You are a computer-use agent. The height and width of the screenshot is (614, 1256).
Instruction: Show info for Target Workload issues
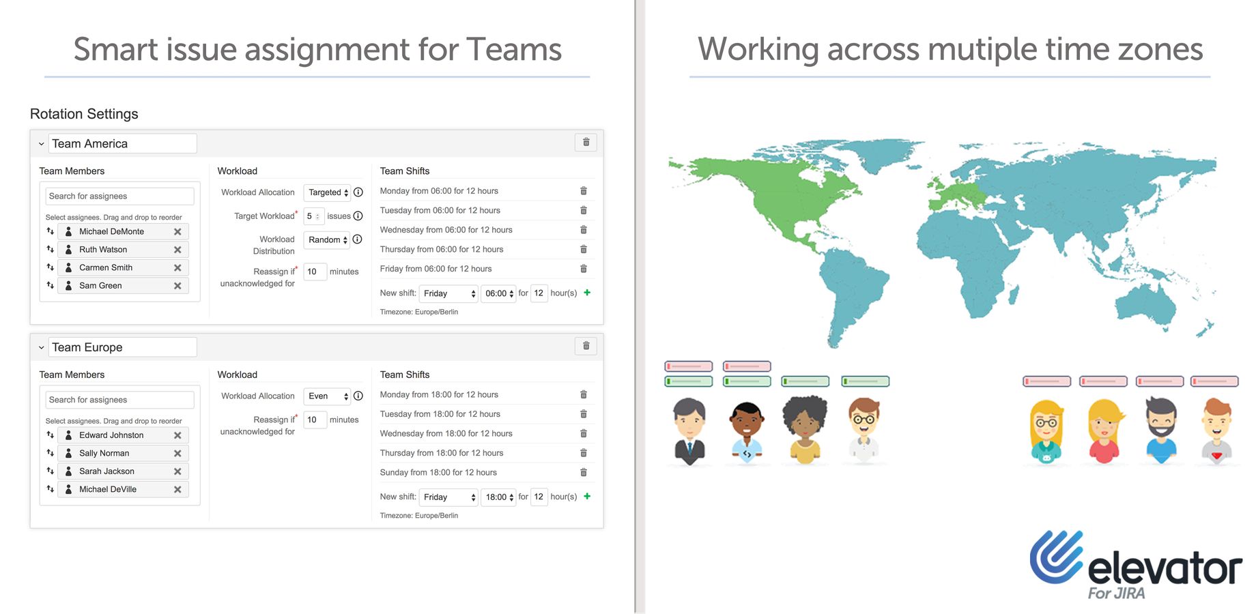tap(358, 216)
